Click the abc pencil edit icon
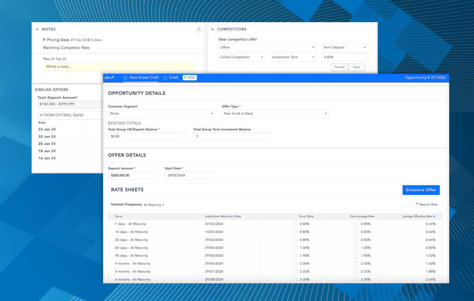 [109, 77]
